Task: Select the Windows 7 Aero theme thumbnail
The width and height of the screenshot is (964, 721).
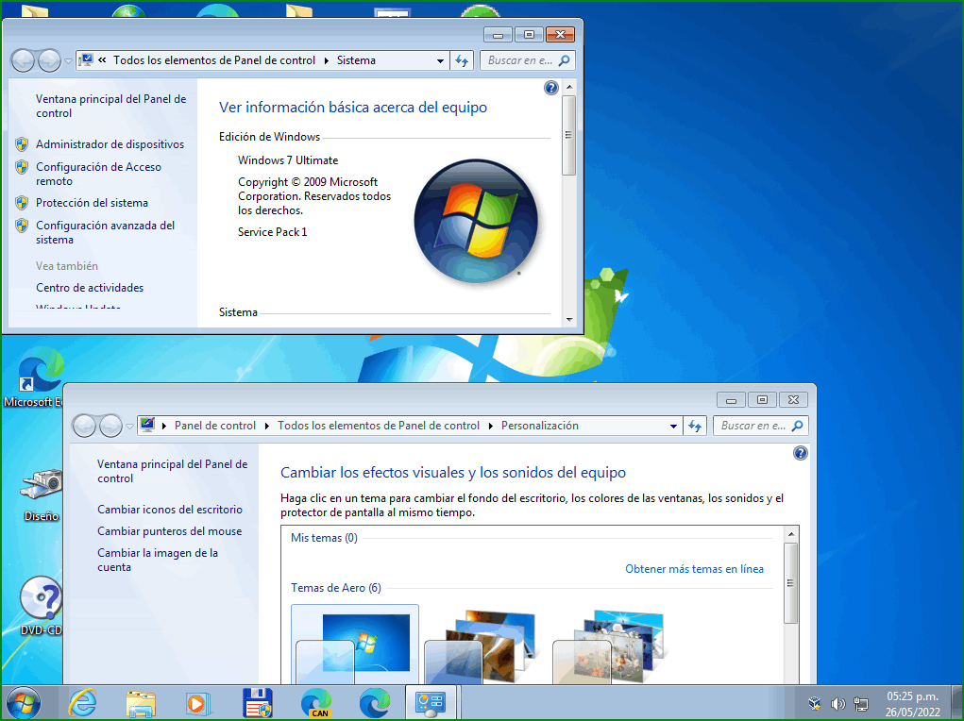Action: tap(355, 646)
